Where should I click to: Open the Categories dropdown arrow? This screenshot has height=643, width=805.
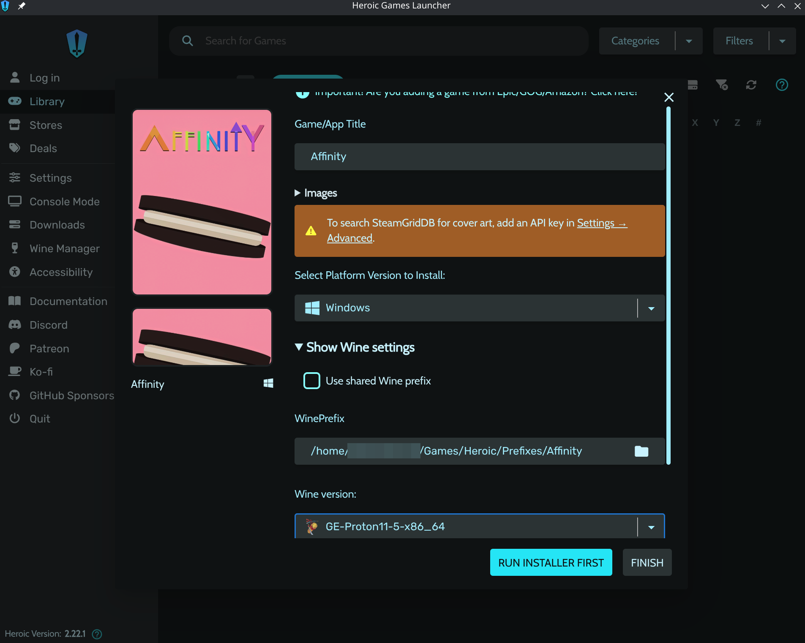coord(689,41)
